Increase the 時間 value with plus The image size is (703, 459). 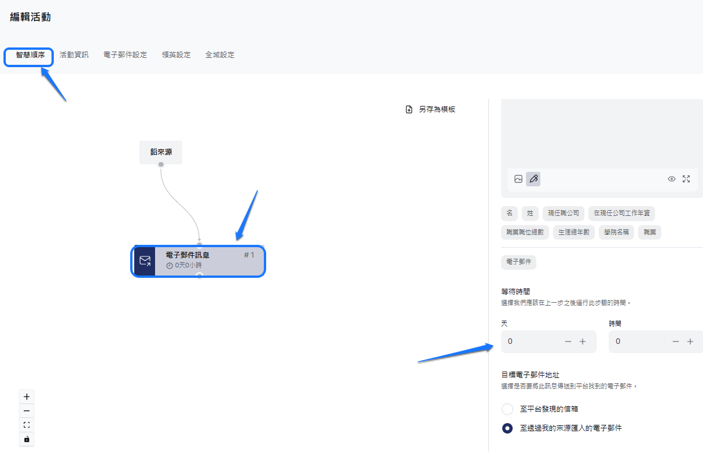pyautogui.click(x=690, y=342)
